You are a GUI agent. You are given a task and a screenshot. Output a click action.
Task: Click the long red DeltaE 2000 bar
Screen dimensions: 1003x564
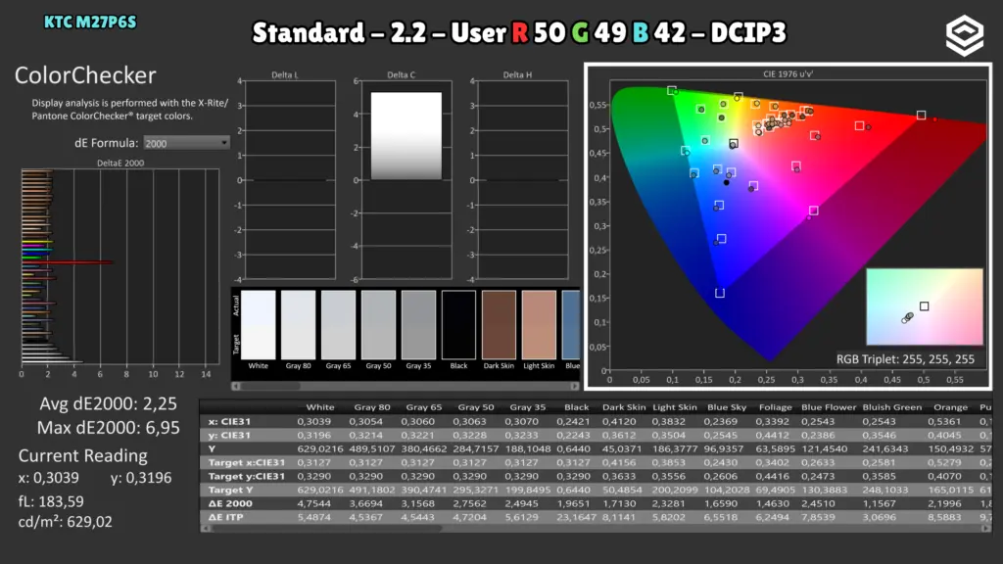click(68, 262)
